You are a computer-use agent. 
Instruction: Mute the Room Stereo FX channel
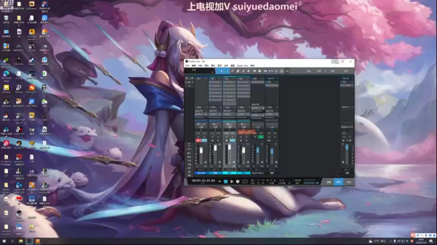255,137
